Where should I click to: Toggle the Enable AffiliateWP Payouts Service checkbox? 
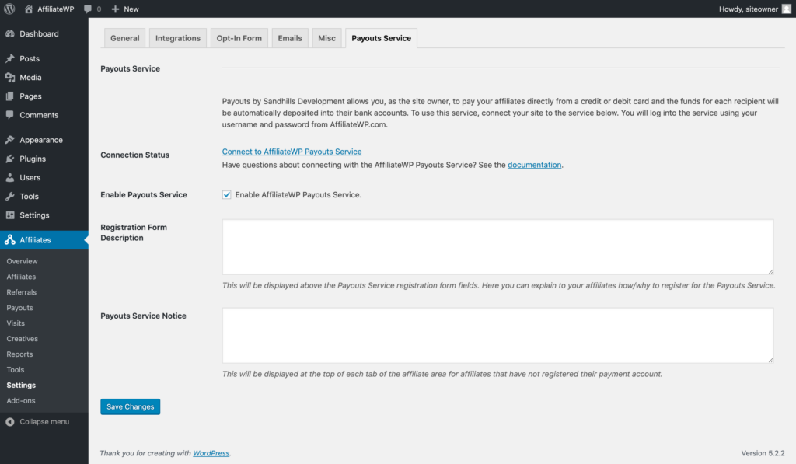coord(226,194)
